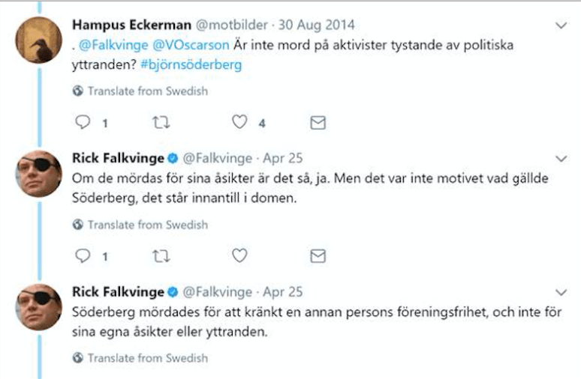
Task: Like Hampus Eckerman's tweet
Action: point(239,123)
